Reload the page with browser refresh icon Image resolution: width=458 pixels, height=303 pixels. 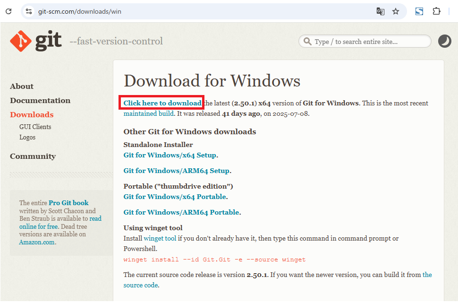pos(8,11)
